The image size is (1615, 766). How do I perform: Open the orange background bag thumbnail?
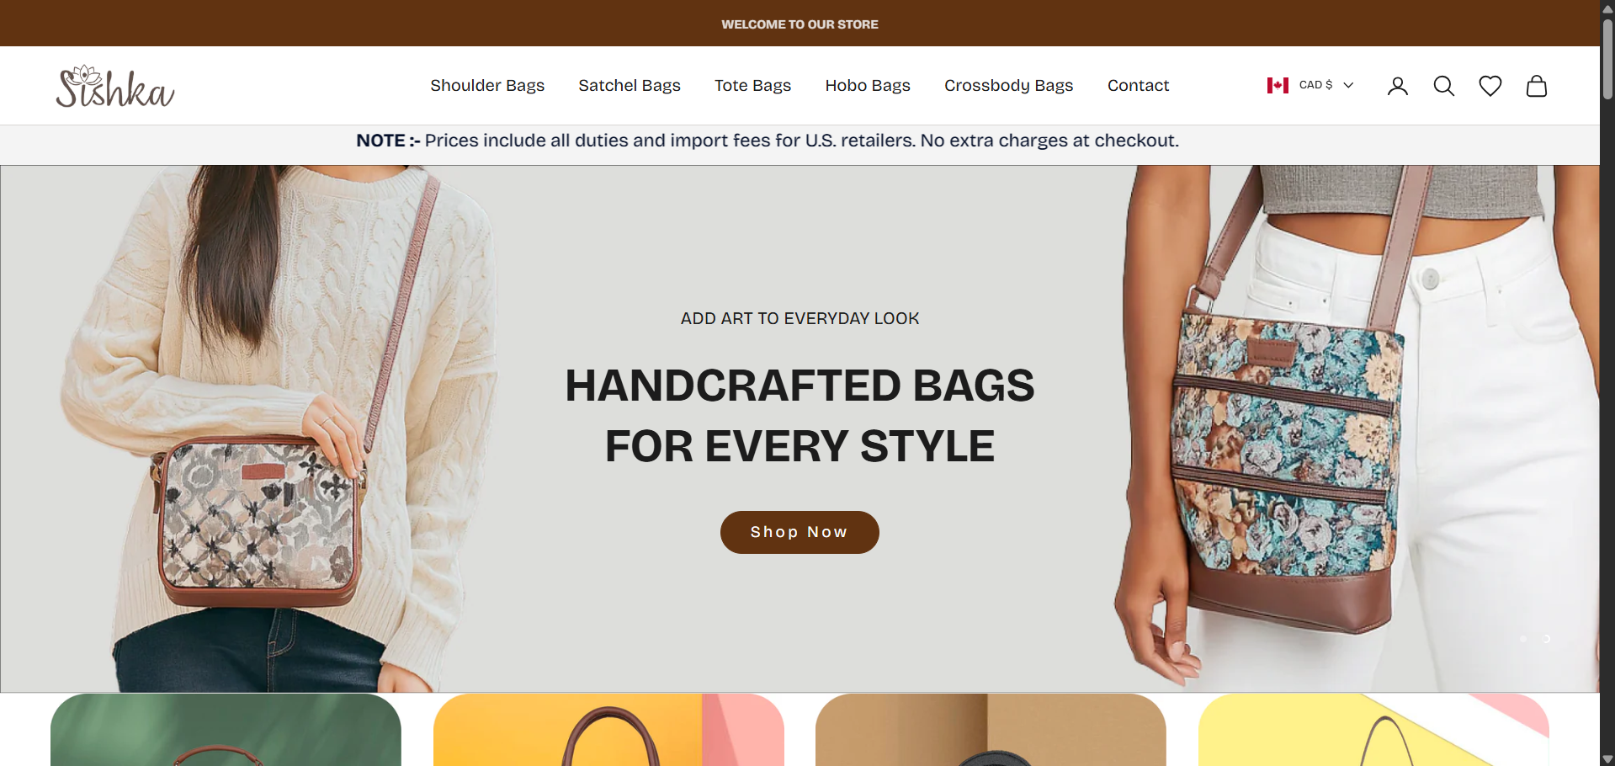tap(608, 730)
